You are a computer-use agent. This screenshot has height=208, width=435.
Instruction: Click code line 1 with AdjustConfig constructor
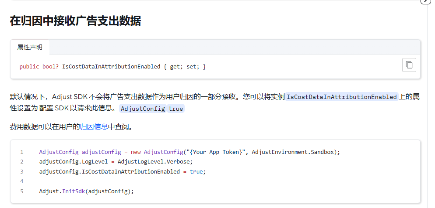(x=189, y=152)
